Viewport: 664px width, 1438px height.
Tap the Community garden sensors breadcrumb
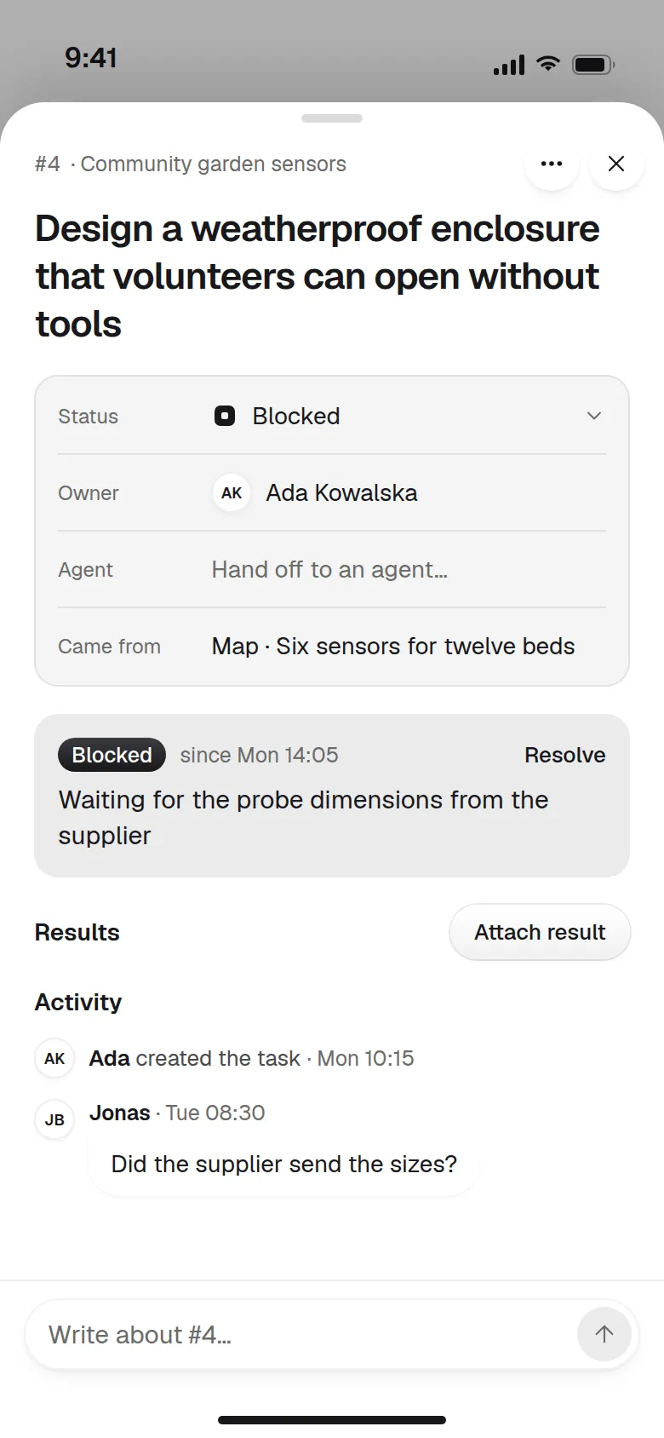coord(213,164)
